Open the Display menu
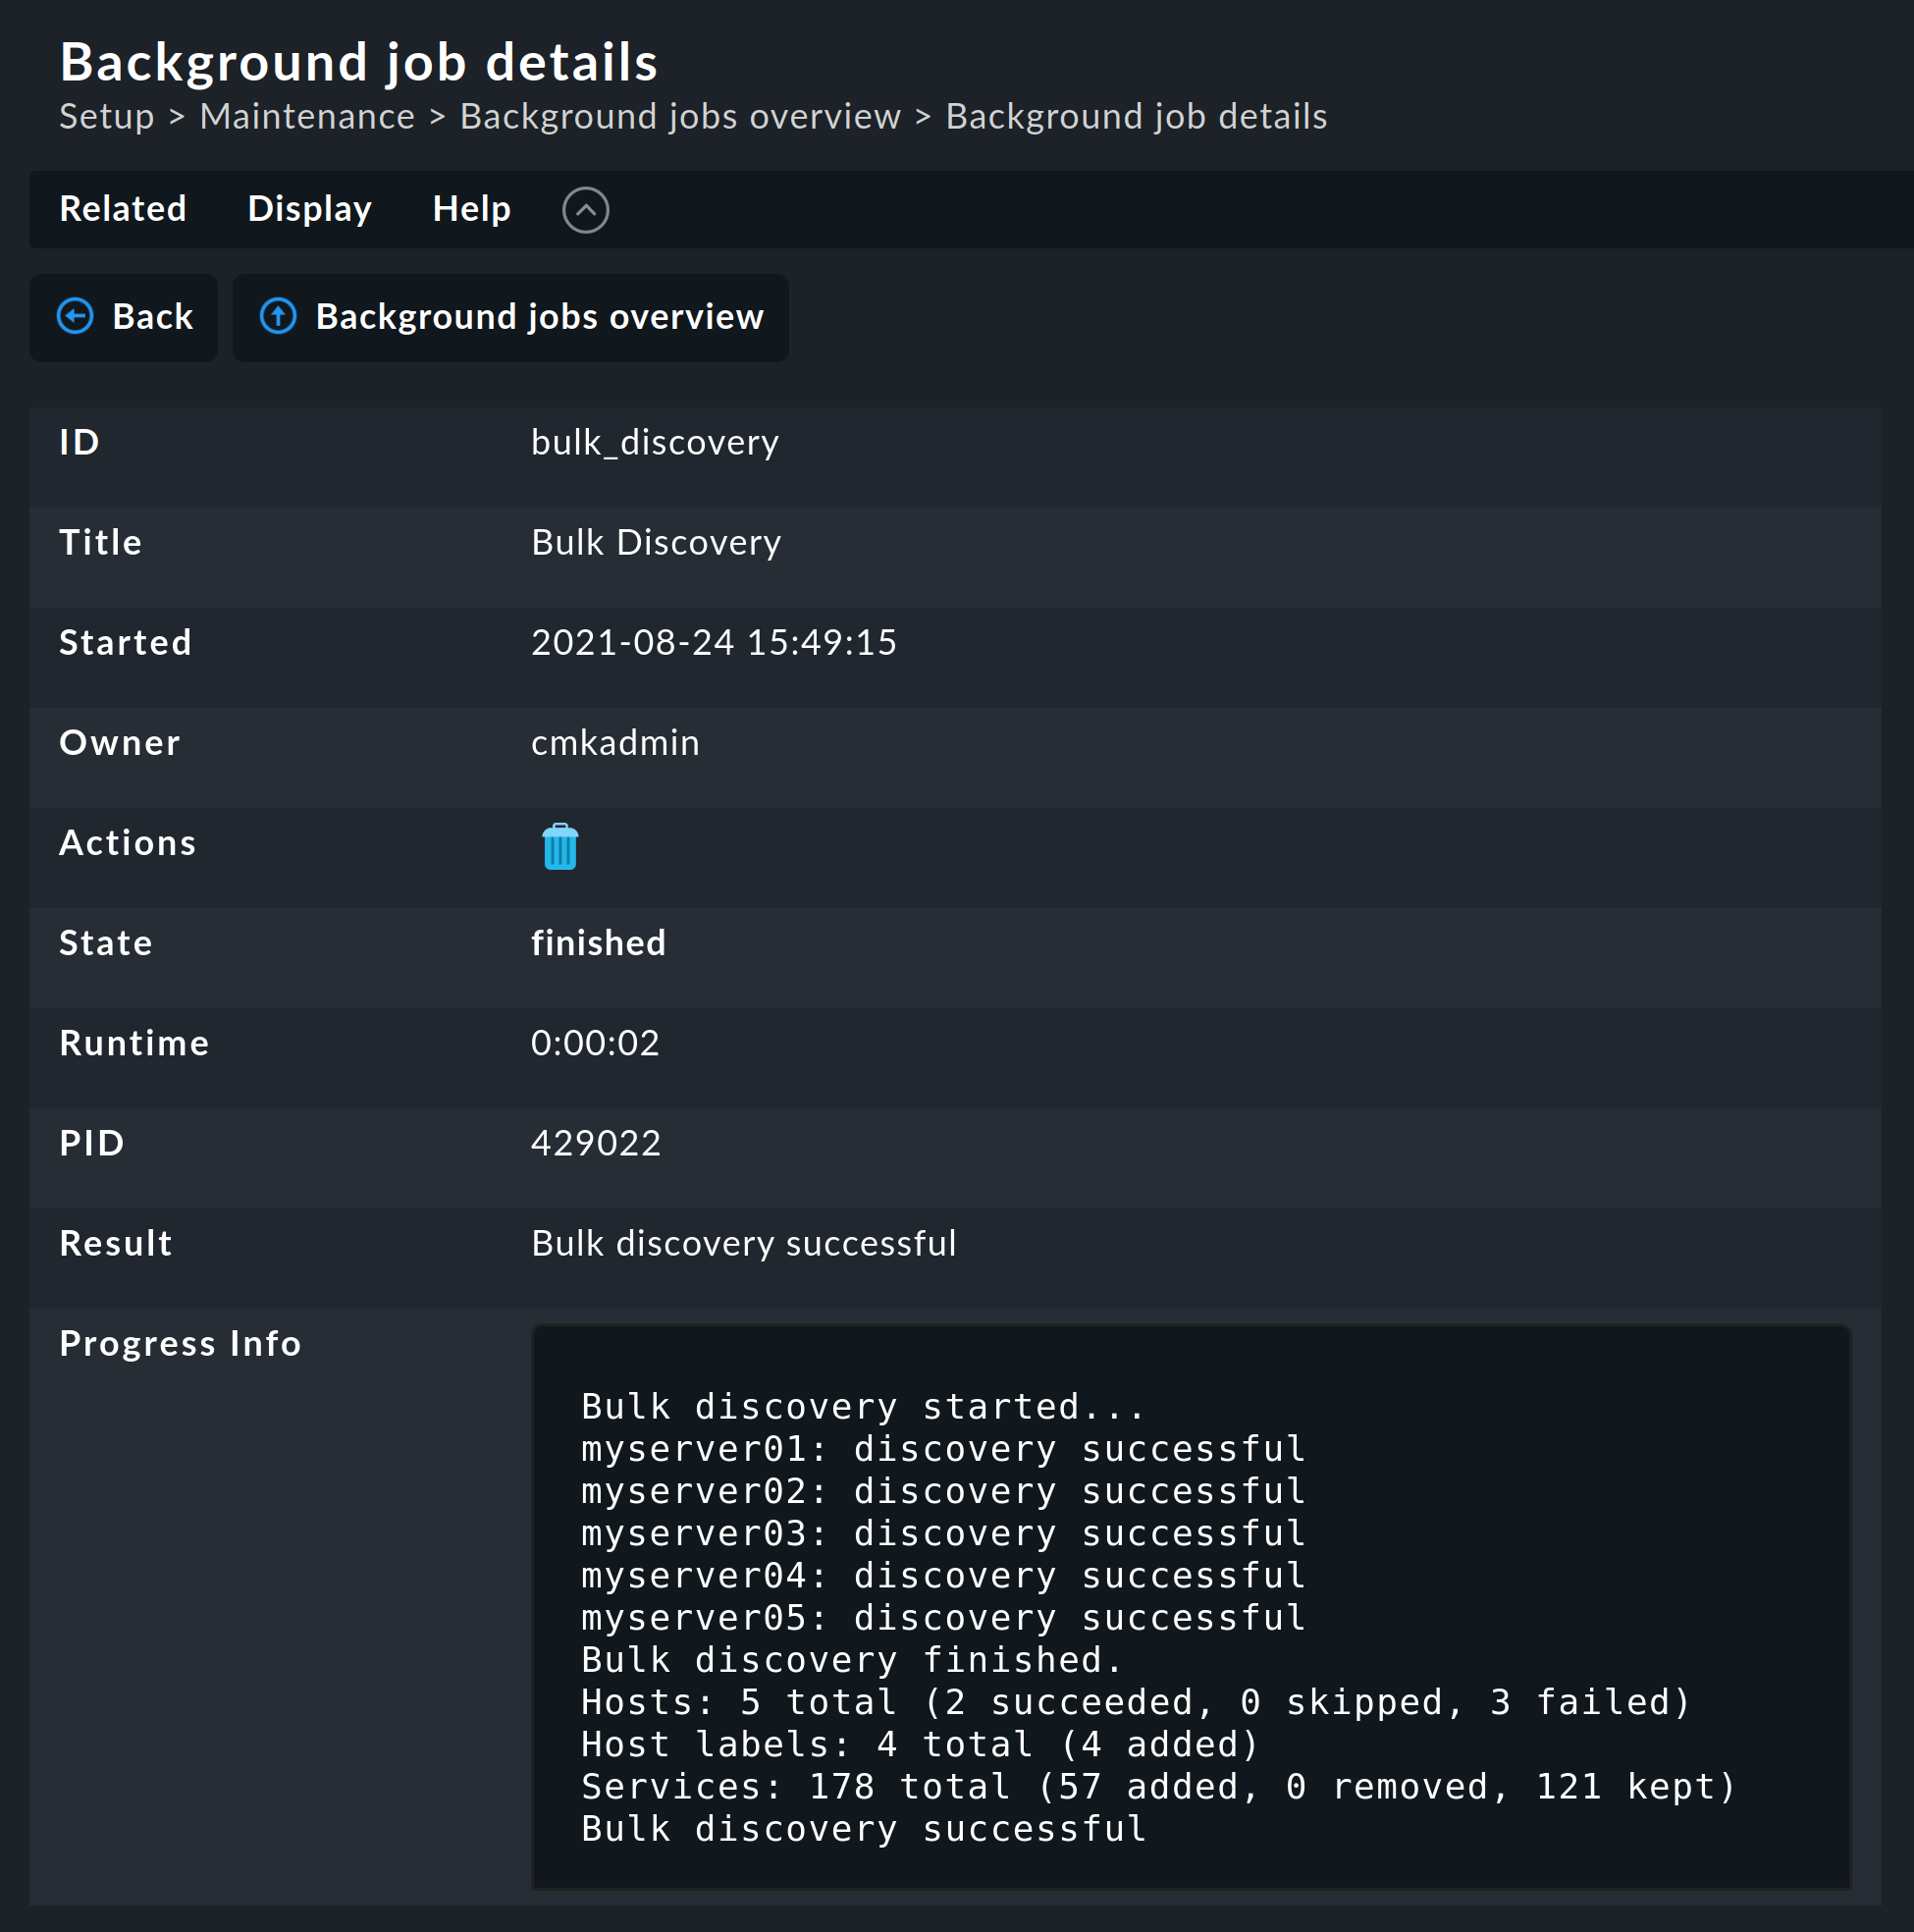The image size is (1914, 1932). (308, 210)
